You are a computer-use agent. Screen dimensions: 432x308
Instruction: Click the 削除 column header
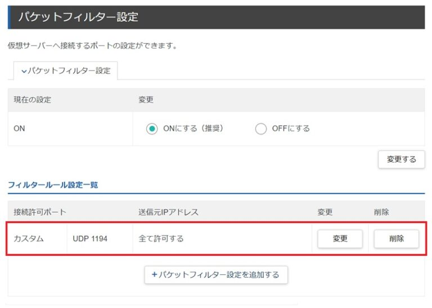point(381,212)
